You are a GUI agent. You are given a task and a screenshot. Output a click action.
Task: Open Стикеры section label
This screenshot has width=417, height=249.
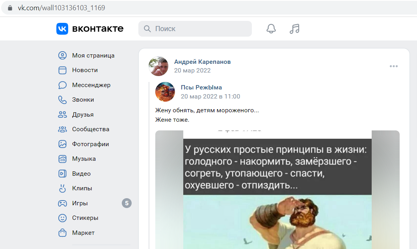click(85, 218)
